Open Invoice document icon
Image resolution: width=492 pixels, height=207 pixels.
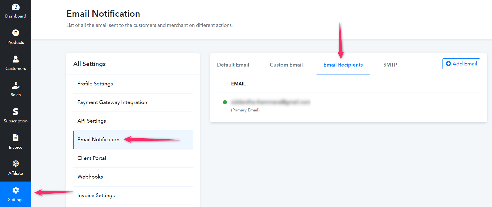point(16,138)
